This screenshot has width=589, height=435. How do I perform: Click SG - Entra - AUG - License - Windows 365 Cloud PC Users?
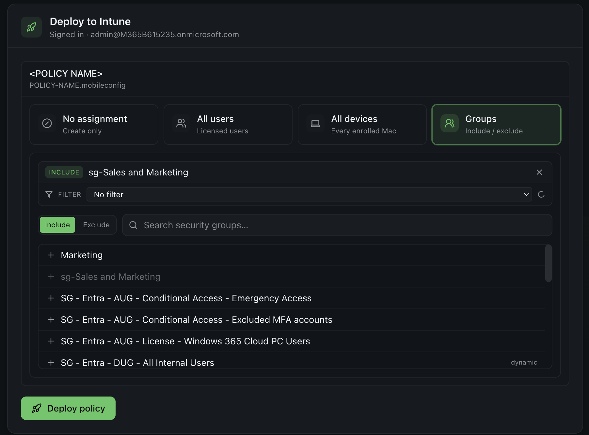[185, 341]
